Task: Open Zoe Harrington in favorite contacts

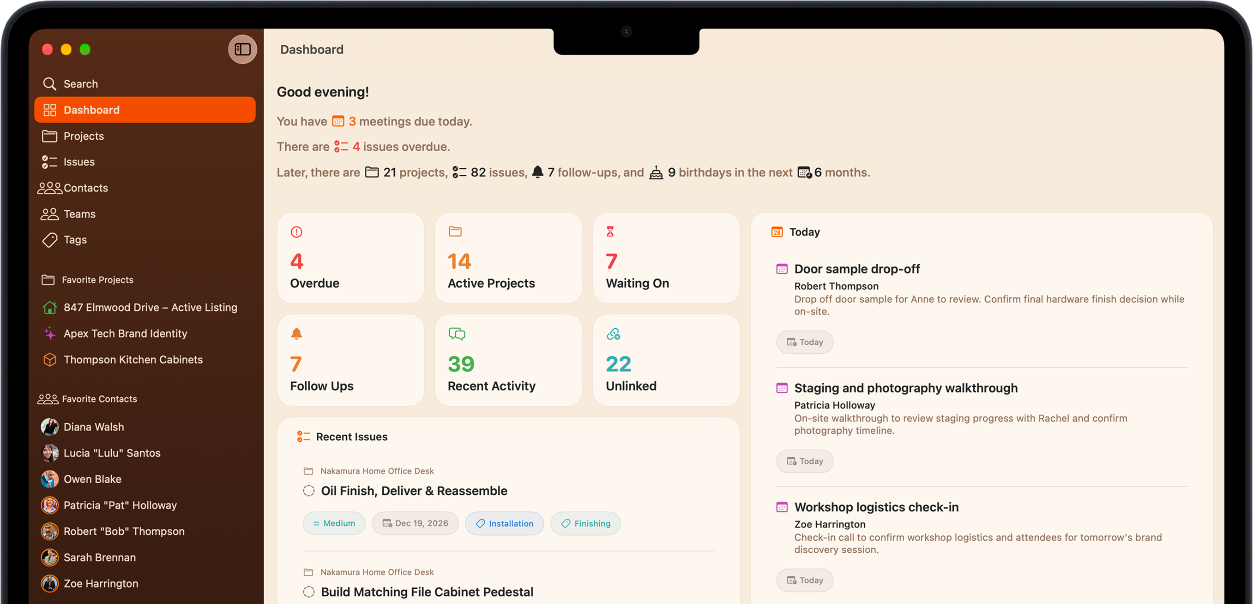Action: pos(145,584)
